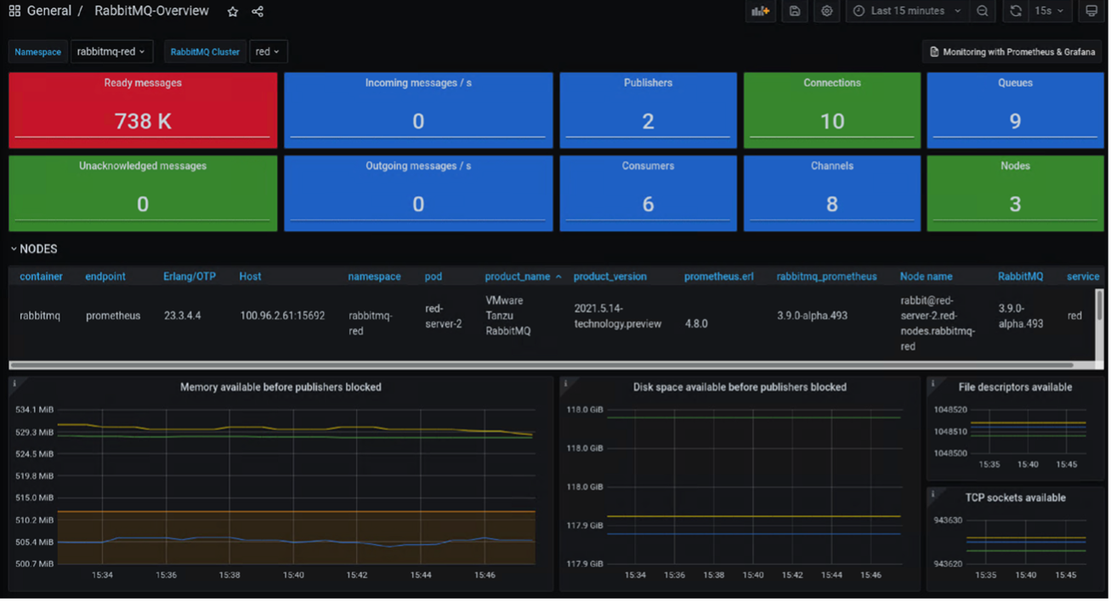1111x602 pixels.
Task: Click the Add panel icon
Action: point(760,11)
